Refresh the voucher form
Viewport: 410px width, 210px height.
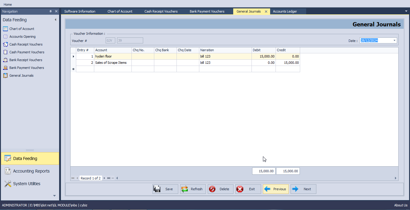193,189
